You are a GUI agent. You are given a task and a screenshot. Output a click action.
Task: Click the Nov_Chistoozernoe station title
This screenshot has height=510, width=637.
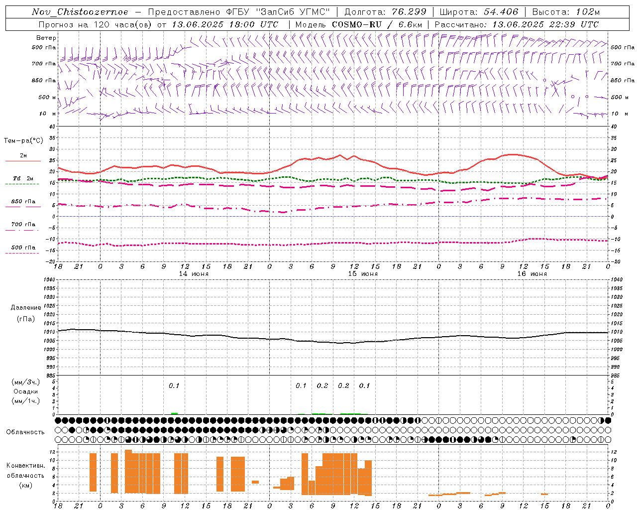point(80,12)
